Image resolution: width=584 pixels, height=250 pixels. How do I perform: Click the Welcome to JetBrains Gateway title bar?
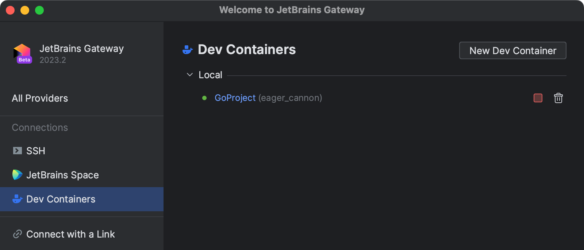click(x=292, y=10)
